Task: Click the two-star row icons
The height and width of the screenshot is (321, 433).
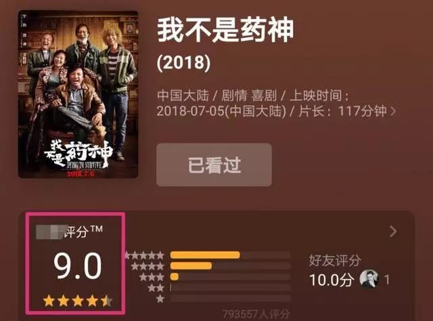Action: 156,288
